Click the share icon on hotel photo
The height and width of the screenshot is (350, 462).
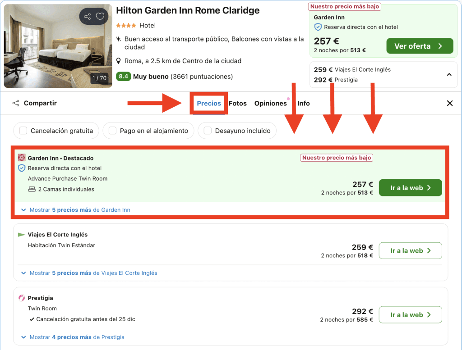pos(88,17)
